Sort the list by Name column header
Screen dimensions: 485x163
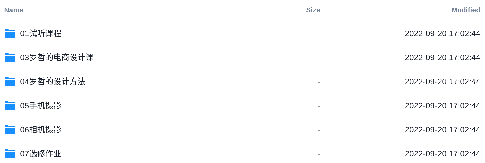tap(14, 10)
